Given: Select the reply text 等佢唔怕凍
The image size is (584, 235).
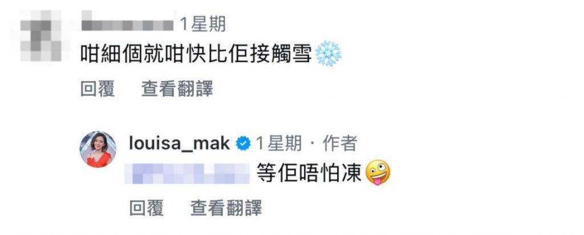Looking at the screenshot, I should coord(310,173).
